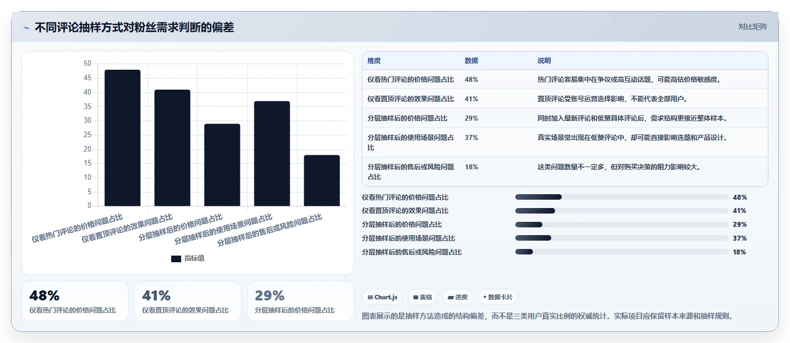Click the 37% progress bar for 使用场景问题
Image resolution: width=790 pixels, height=343 pixels.
(622, 238)
